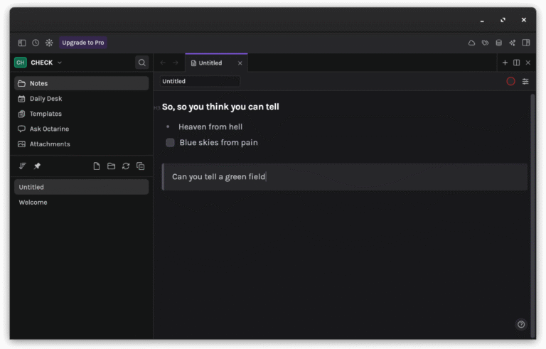Expand the CHECK workspace dropdown

pos(60,63)
